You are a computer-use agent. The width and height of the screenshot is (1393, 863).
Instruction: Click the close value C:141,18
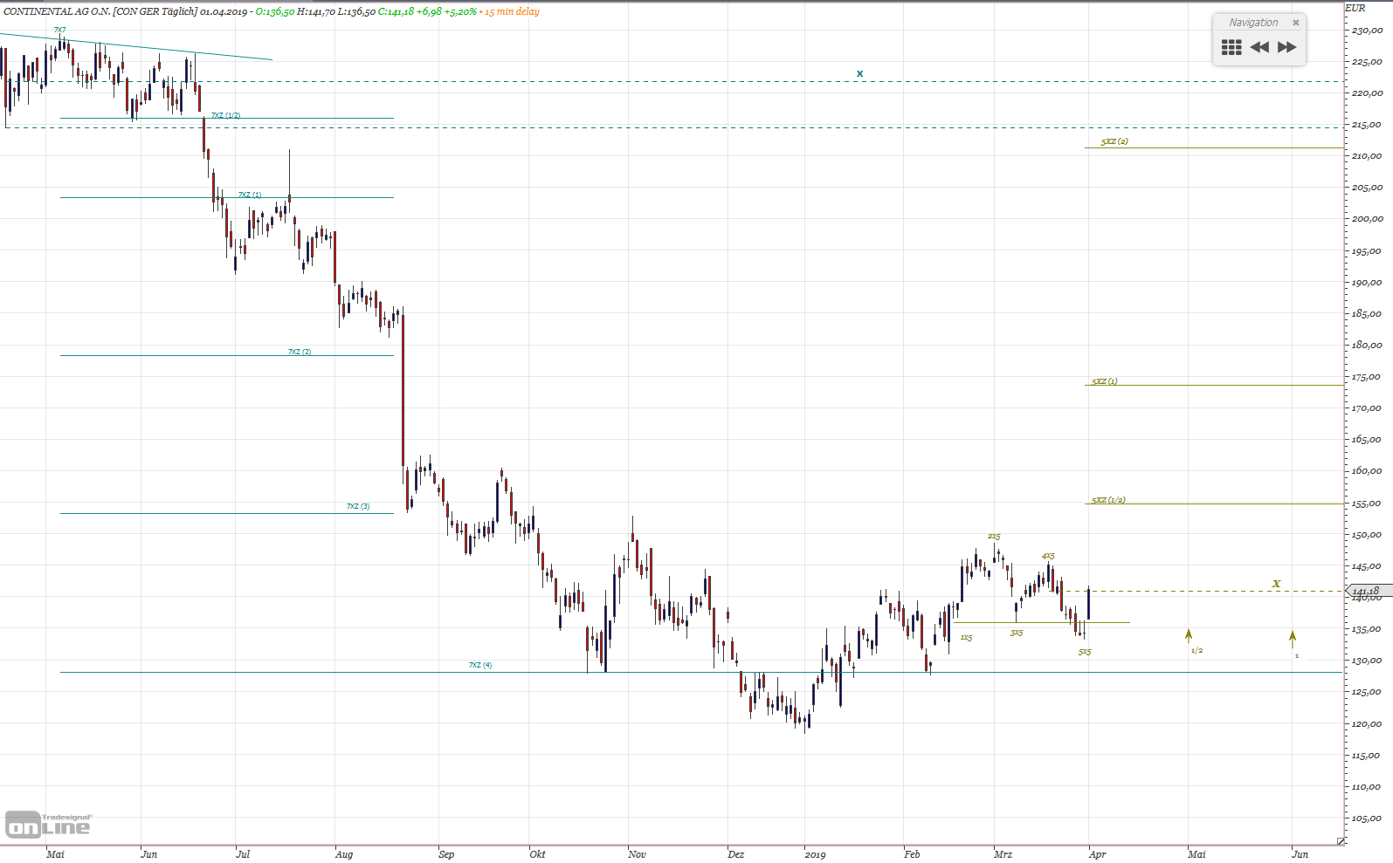point(396,11)
